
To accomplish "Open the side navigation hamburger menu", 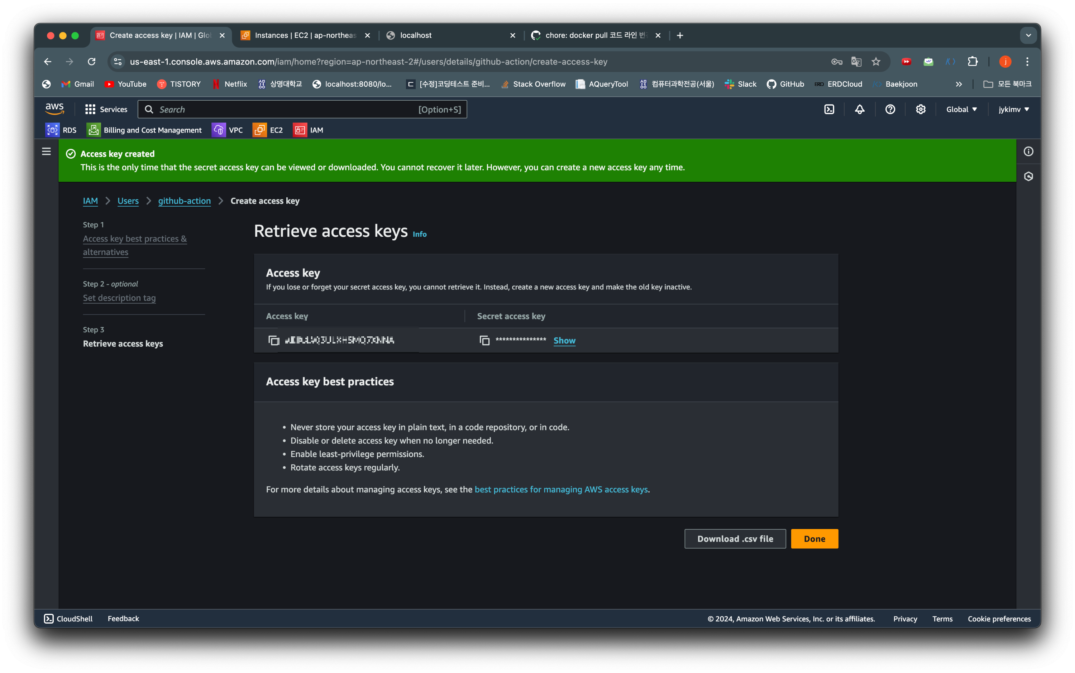I will coord(46,152).
